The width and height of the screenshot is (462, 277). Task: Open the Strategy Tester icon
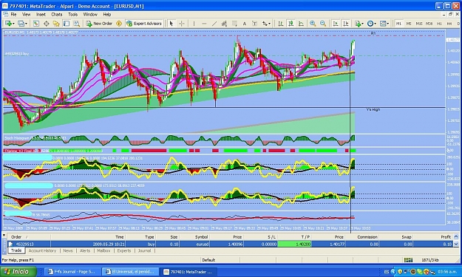pos(76,24)
